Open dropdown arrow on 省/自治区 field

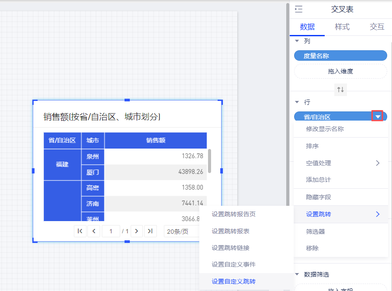point(378,117)
